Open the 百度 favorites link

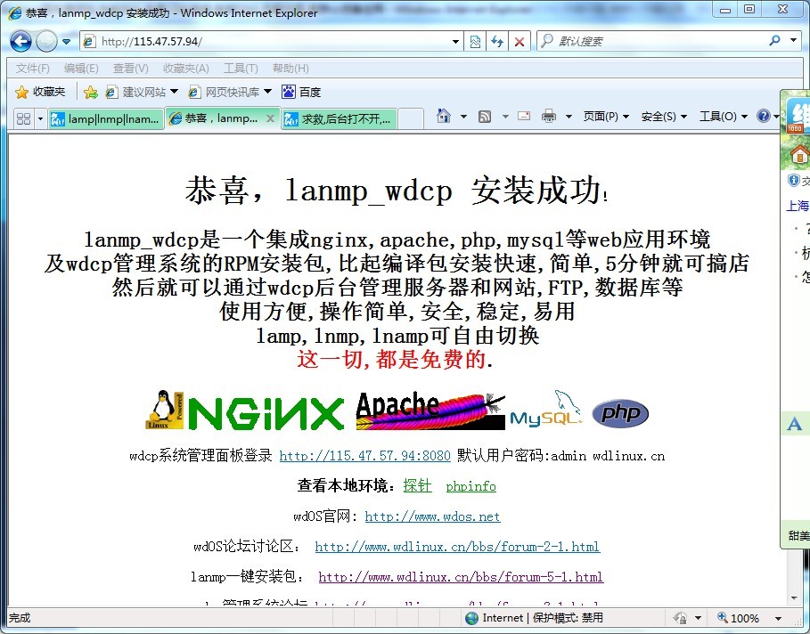302,92
